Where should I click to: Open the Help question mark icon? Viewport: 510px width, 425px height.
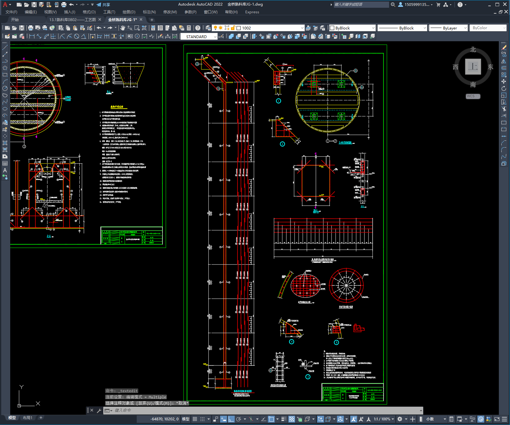coord(198,28)
